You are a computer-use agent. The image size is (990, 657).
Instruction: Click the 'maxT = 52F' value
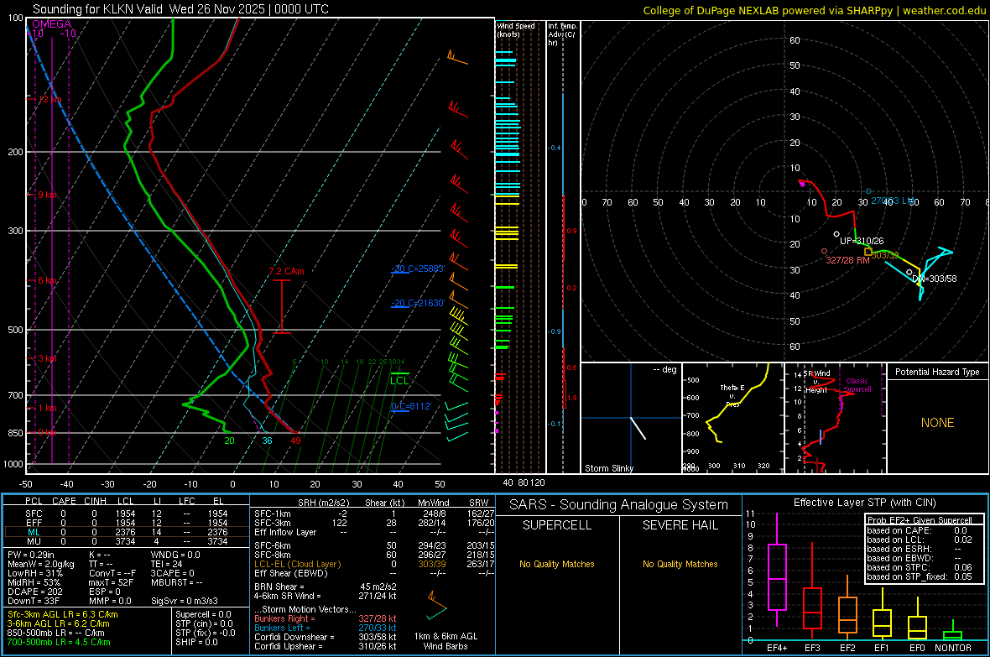[111, 582]
